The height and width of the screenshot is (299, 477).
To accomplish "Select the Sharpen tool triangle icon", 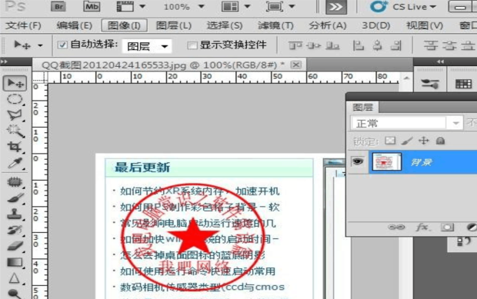I will [14, 277].
